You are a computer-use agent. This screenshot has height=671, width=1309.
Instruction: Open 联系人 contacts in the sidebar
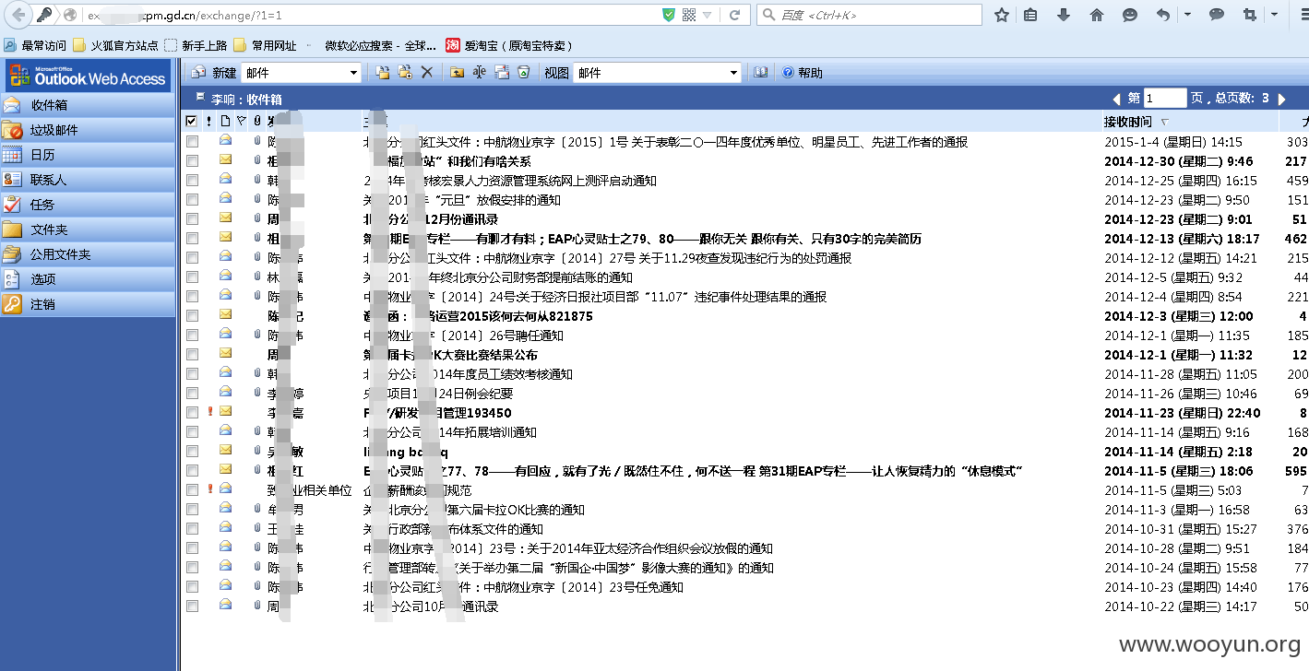pos(88,180)
